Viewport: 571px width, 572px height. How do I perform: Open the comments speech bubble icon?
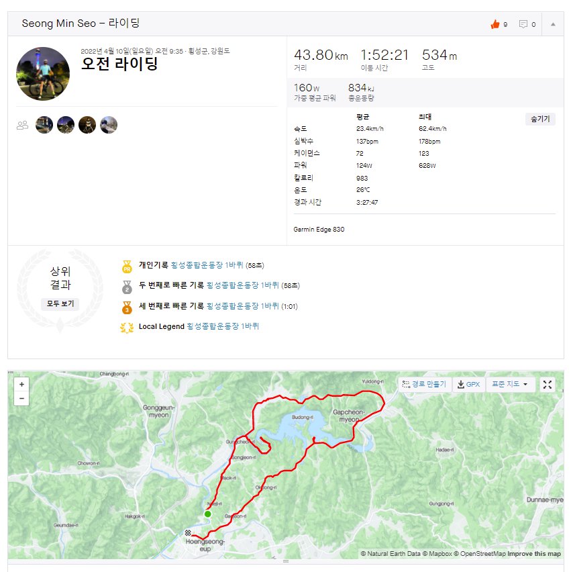click(523, 24)
